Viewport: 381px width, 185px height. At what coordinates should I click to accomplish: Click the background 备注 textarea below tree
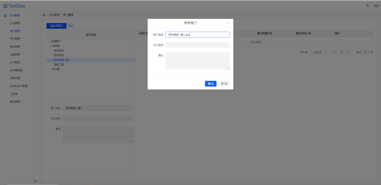[98, 134]
